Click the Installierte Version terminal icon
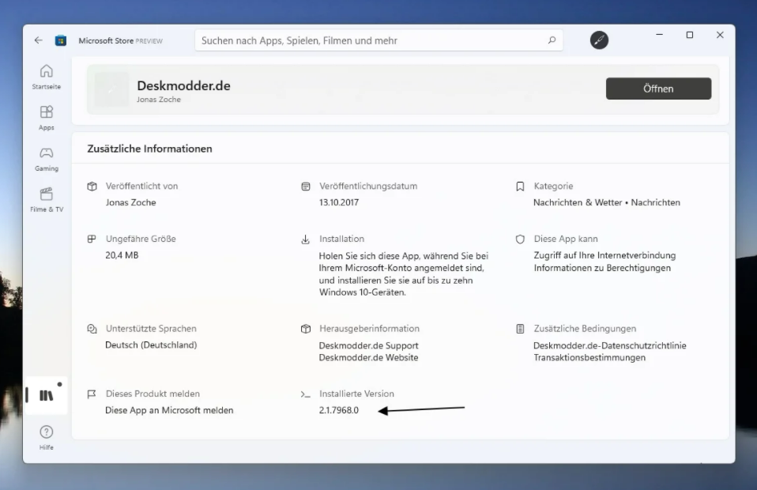Viewport: 757px width, 490px height. pos(306,394)
